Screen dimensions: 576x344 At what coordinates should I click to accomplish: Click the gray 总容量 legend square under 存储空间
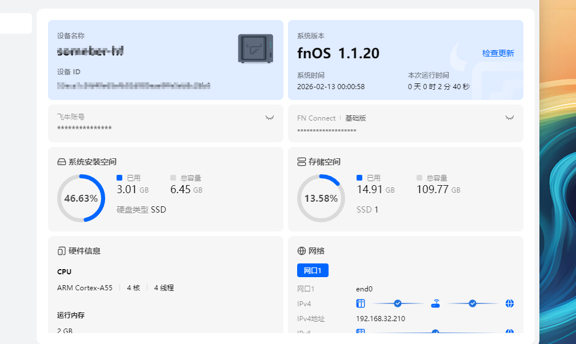pos(419,178)
